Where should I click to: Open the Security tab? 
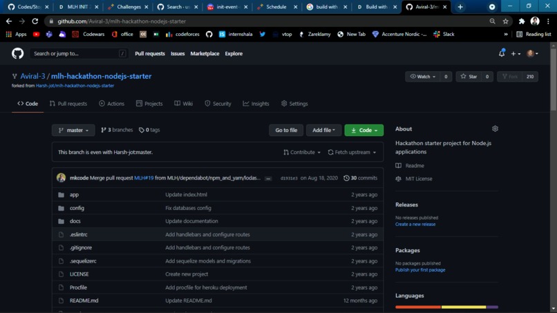point(218,104)
